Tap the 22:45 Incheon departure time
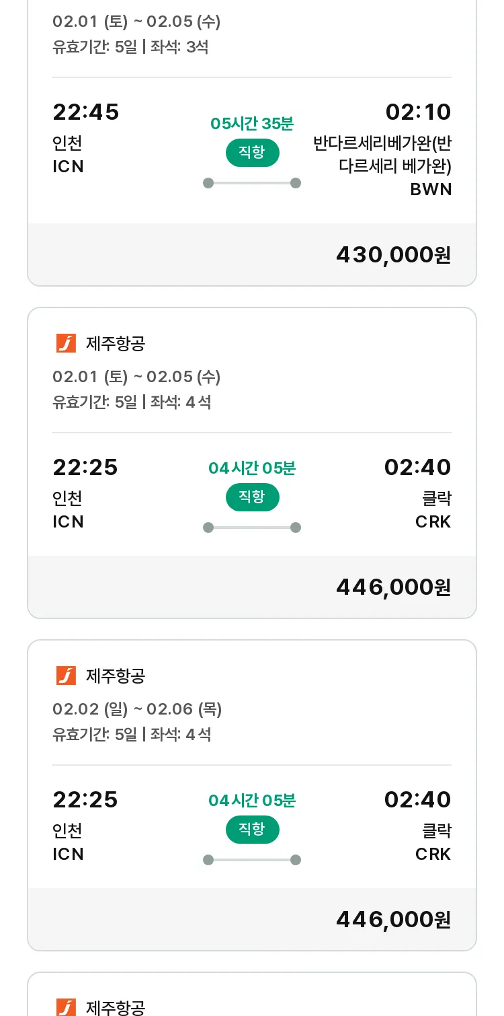Image resolution: width=504 pixels, height=1016 pixels. (86, 112)
